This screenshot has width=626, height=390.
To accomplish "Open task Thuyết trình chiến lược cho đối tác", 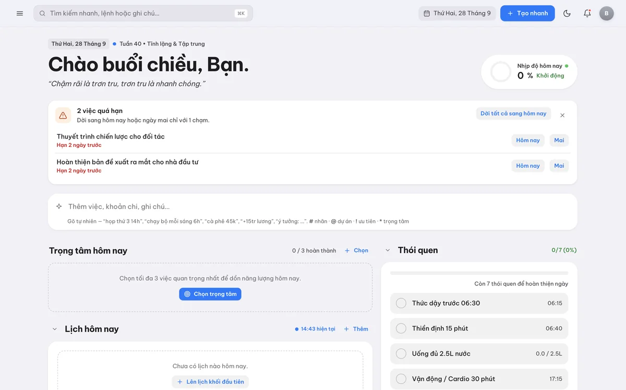I will click(x=111, y=136).
